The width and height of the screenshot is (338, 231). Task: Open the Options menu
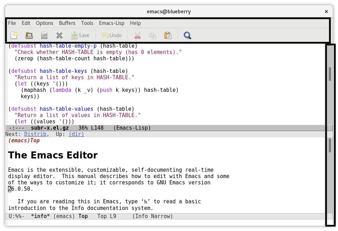coord(44,23)
